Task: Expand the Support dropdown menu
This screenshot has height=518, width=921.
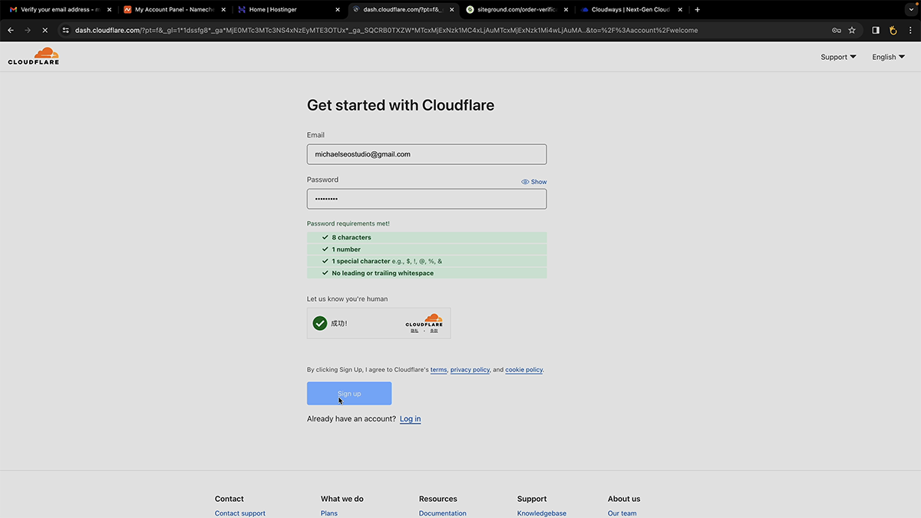Action: 838,57
